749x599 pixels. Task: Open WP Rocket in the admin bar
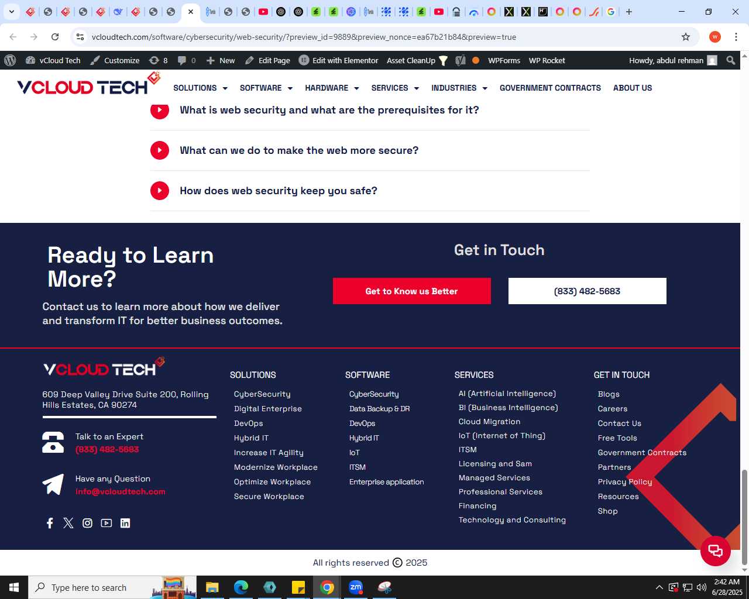click(x=547, y=60)
